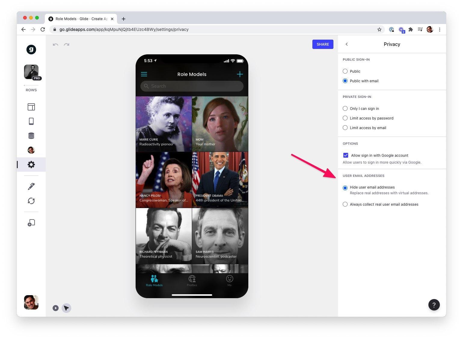Switch to Profiles tab in phone preview

pyautogui.click(x=192, y=280)
